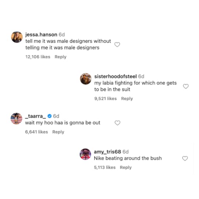
Task: Open the 6,641 likes list
Action: (x=36, y=132)
